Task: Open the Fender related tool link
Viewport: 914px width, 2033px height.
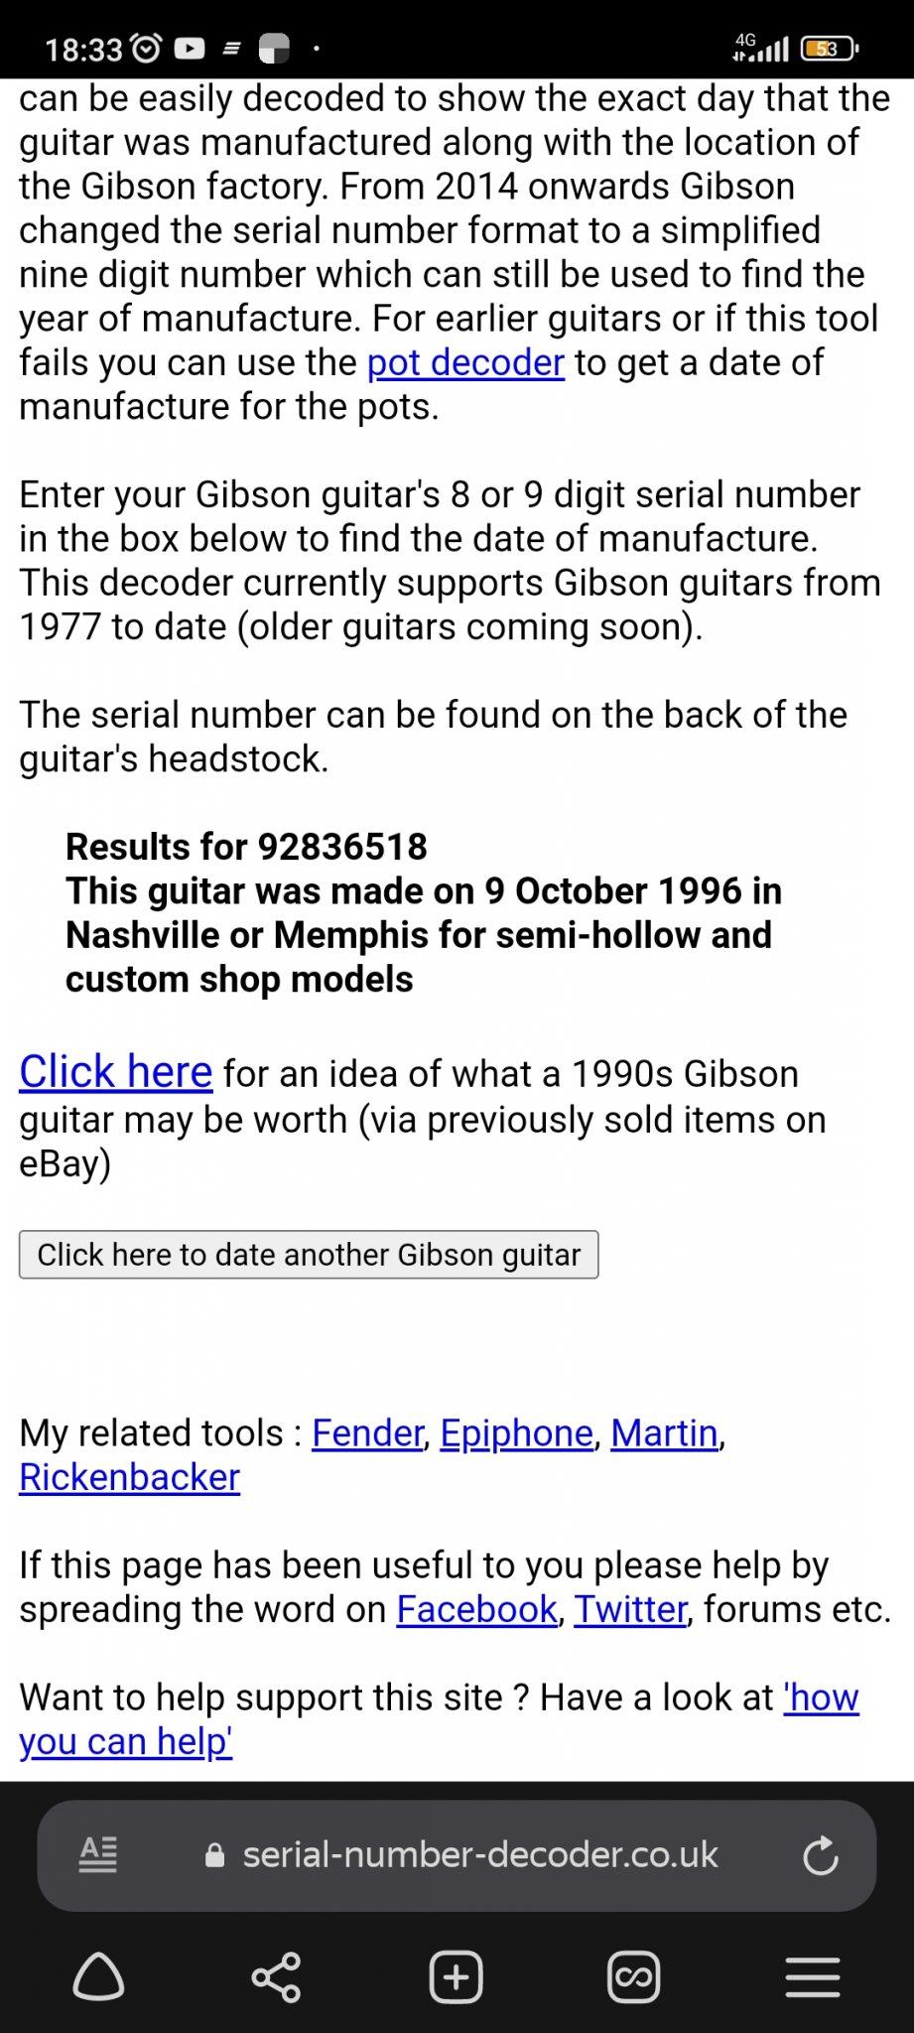Action: coord(367,1432)
